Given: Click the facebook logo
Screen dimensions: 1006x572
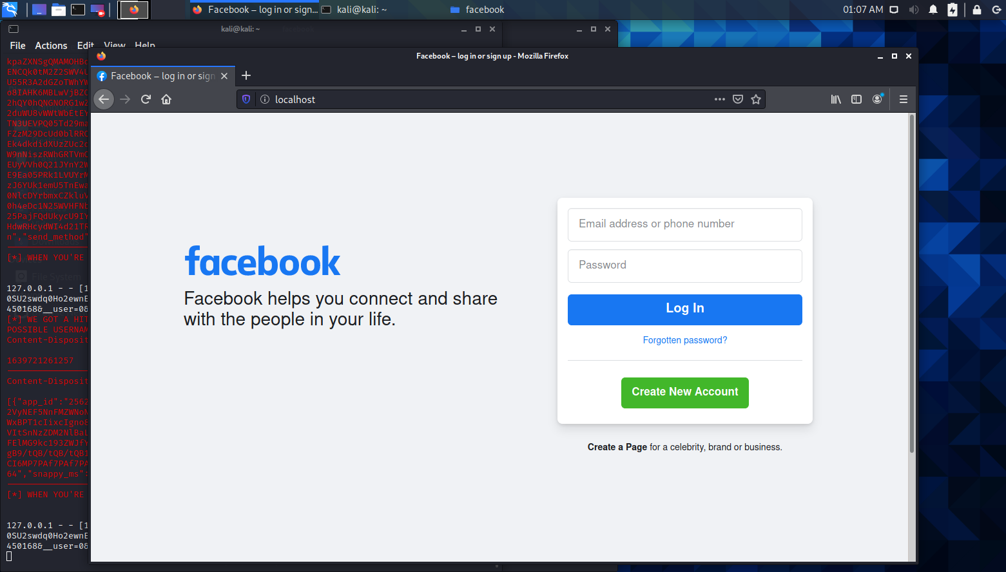Looking at the screenshot, I should coord(262,262).
